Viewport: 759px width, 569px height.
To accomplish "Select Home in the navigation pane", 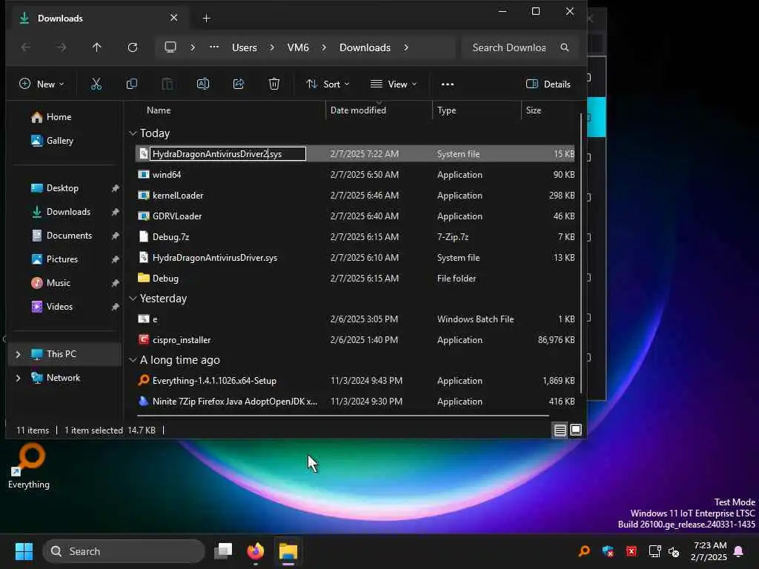I will point(51,117).
